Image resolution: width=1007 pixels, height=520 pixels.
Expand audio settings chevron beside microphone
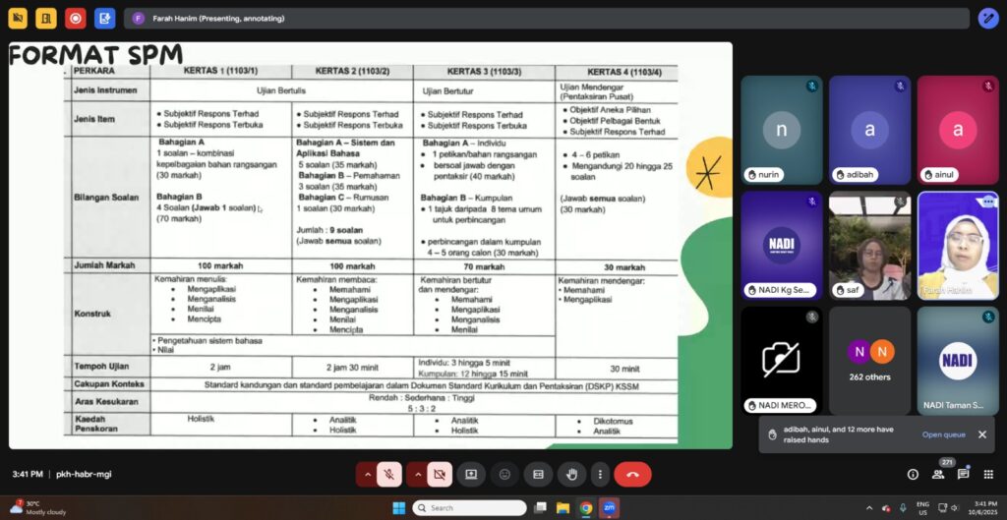pos(368,475)
